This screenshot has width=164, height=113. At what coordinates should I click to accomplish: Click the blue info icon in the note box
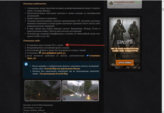(x=26, y=64)
